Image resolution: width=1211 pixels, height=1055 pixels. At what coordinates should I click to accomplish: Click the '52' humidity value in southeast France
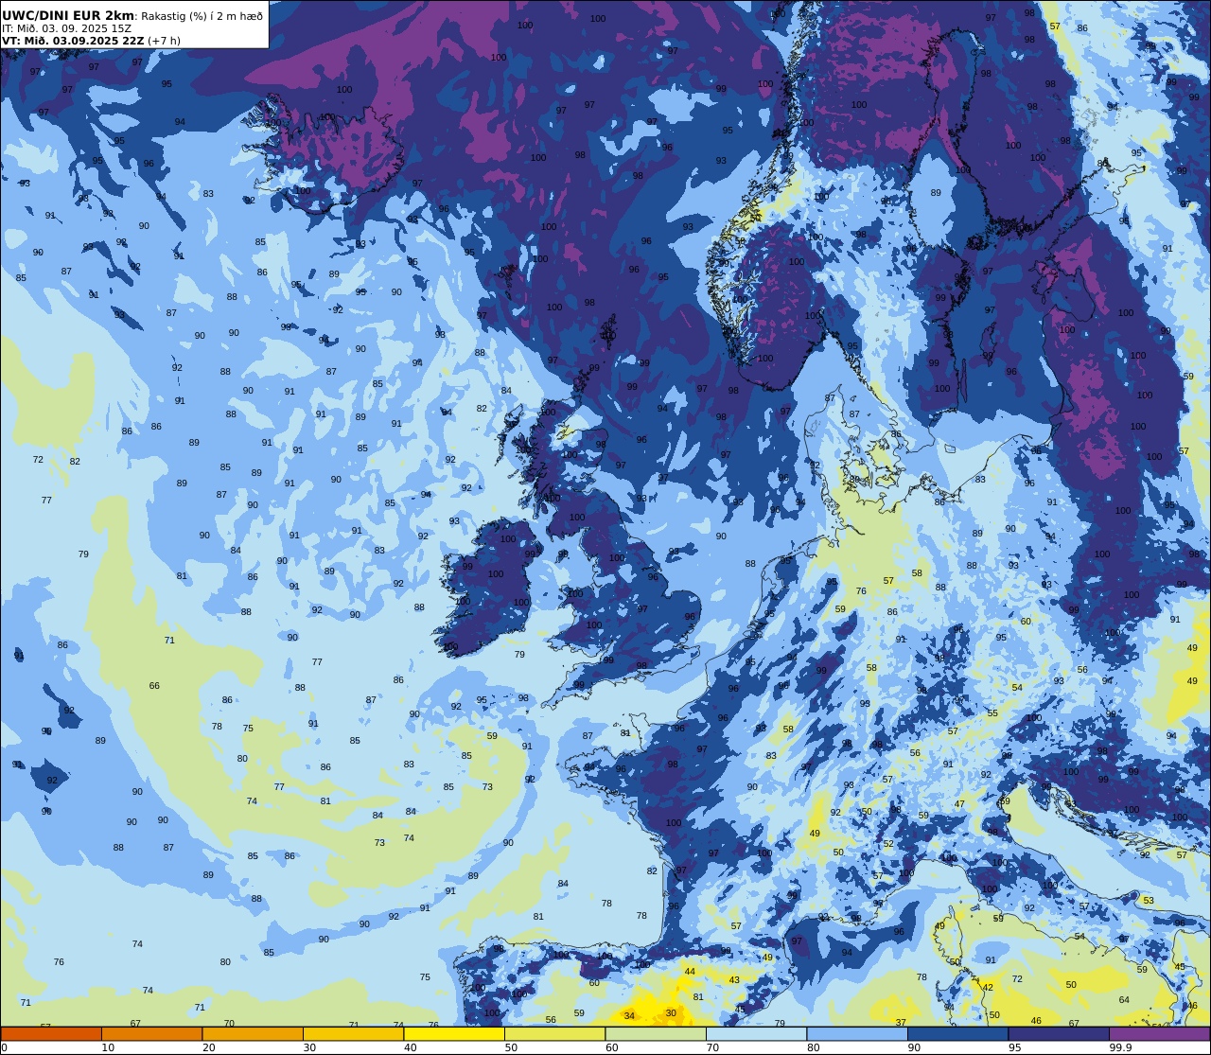click(888, 844)
